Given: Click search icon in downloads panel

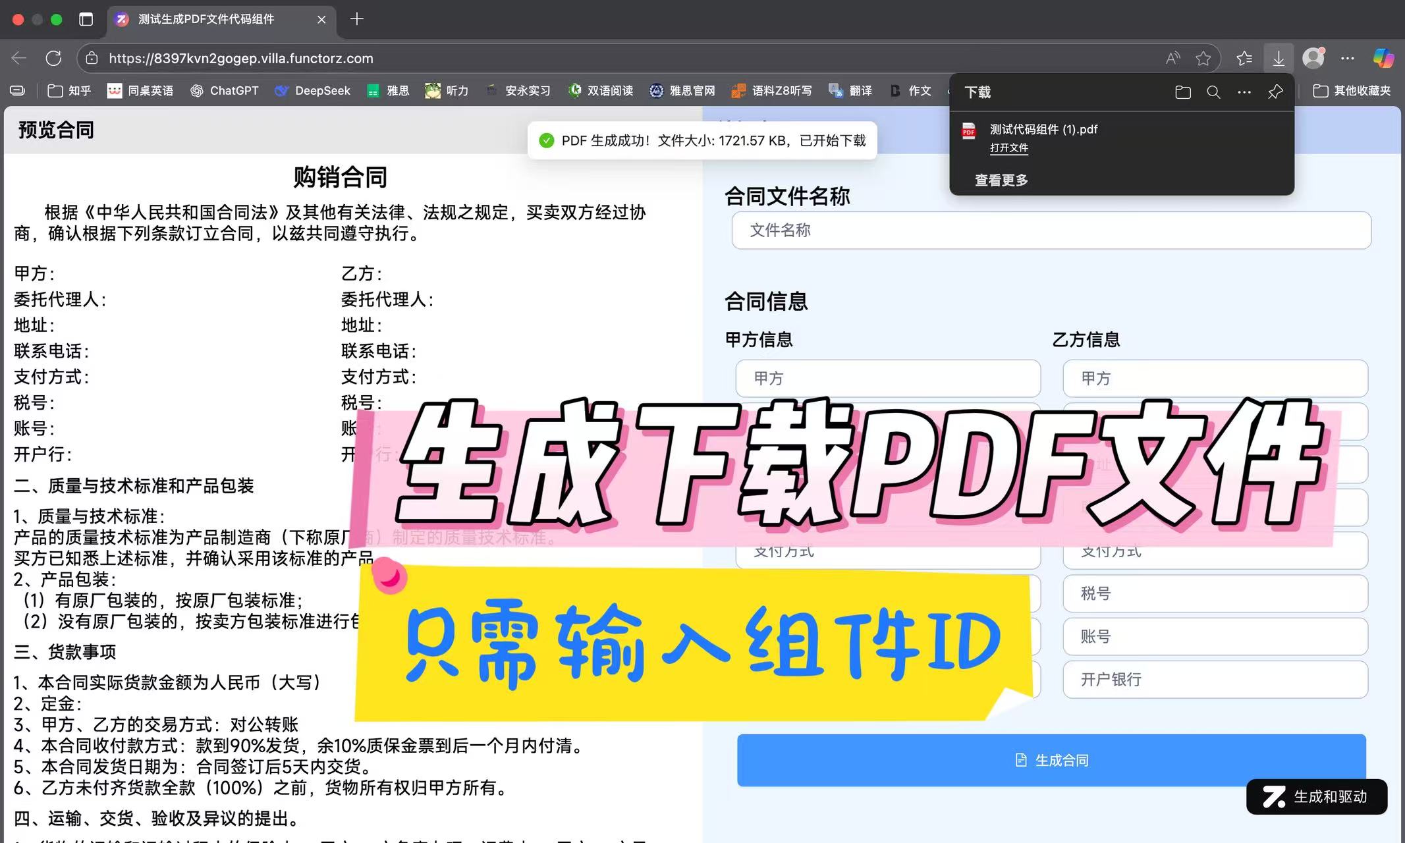Looking at the screenshot, I should (x=1213, y=92).
